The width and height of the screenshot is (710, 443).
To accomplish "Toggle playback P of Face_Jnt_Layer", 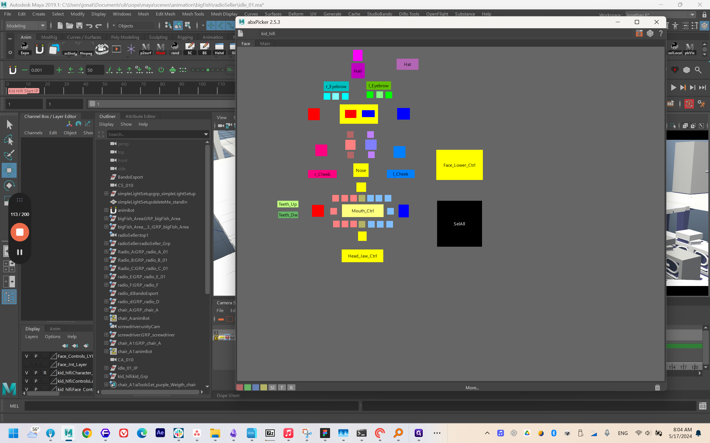I will click(x=36, y=364).
